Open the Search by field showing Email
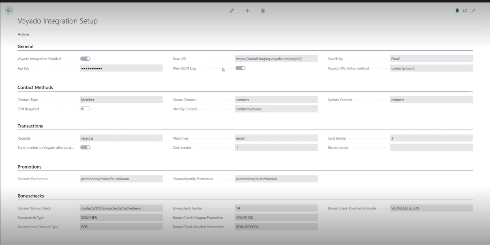Image resolution: width=490 pixels, height=245 pixels. [431, 59]
